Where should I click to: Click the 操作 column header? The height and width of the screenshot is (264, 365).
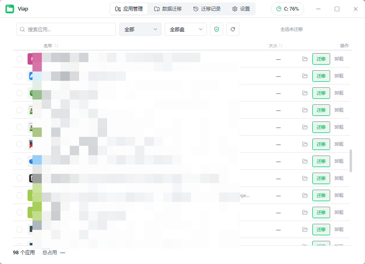click(344, 45)
